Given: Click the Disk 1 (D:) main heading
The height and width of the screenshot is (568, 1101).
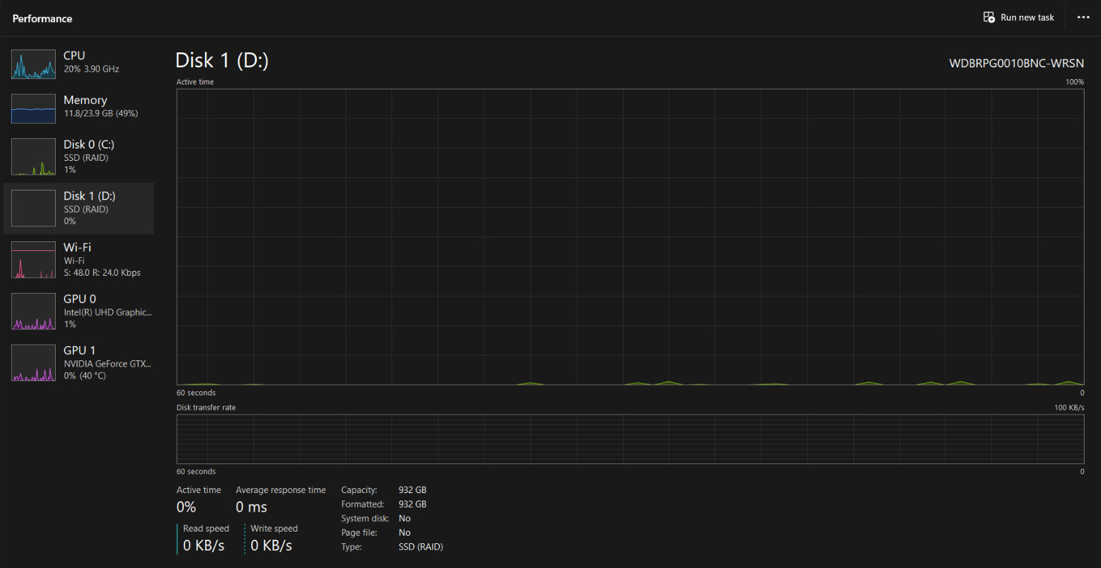Looking at the screenshot, I should click(222, 61).
